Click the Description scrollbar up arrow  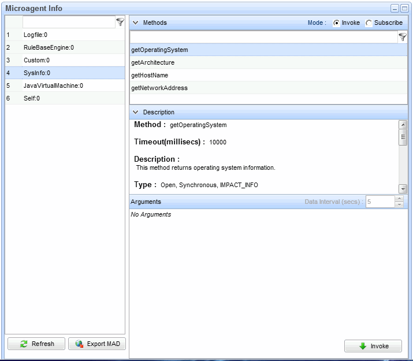click(403, 125)
